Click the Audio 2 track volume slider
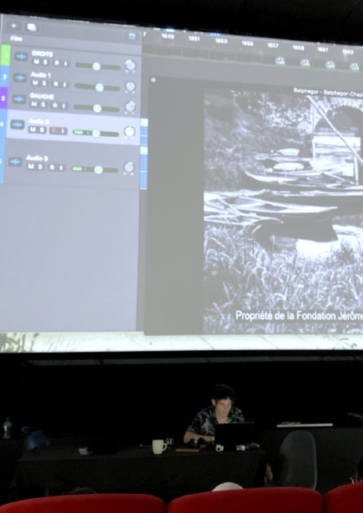Viewport: 363px width, 513px height. pyautogui.click(x=95, y=133)
